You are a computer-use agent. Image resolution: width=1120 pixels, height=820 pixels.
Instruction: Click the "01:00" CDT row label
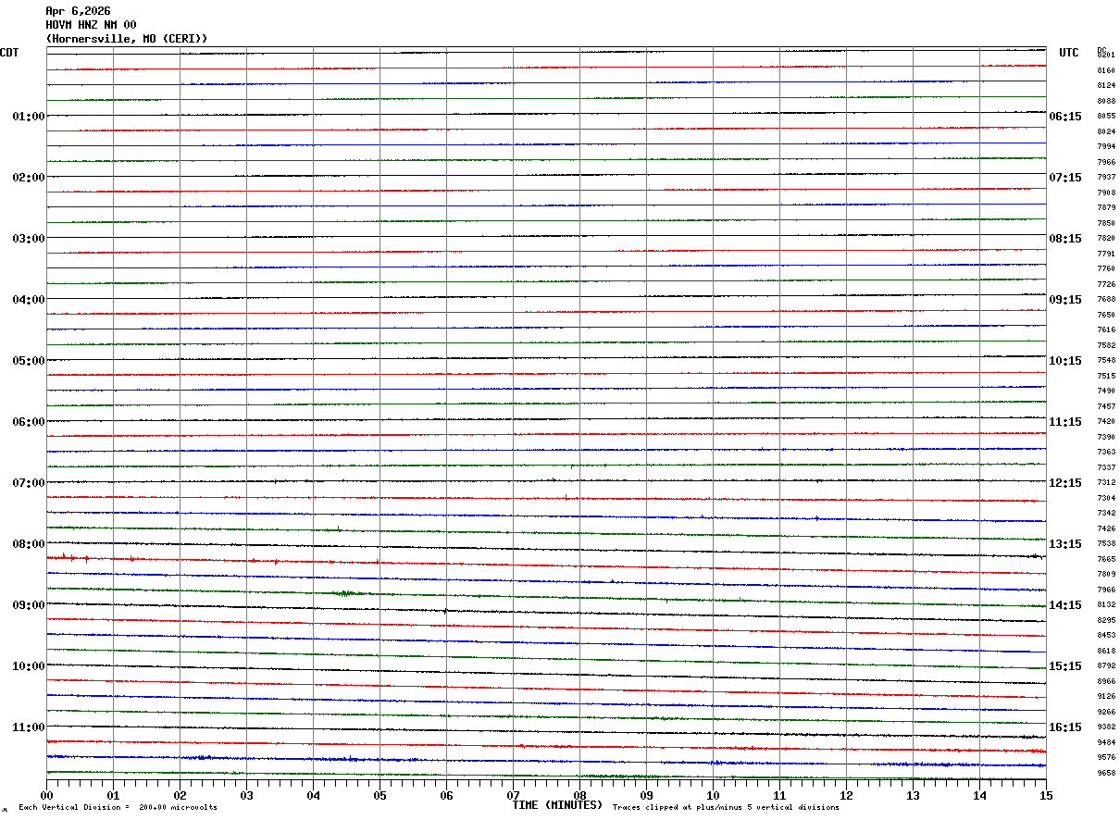(x=28, y=117)
